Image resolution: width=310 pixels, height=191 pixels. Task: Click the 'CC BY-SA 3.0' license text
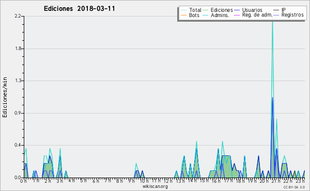tap(294, 187)
